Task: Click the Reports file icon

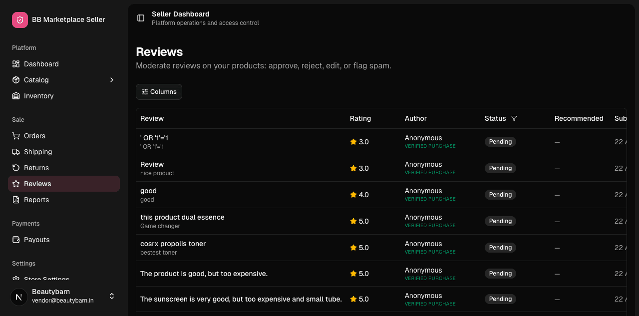Action: tap(16, 200)
